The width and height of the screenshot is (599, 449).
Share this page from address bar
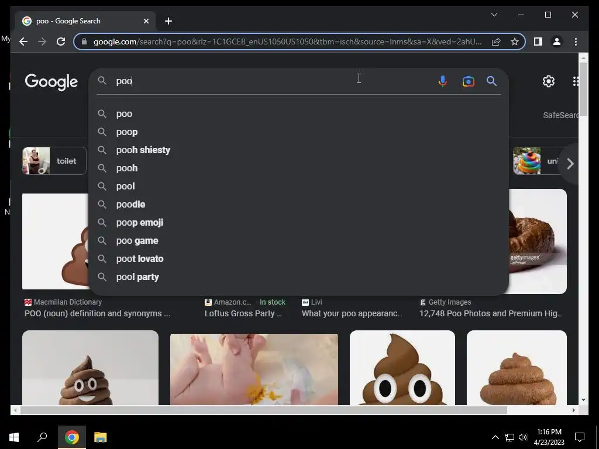pyautogui.click(x=496, y=42)
